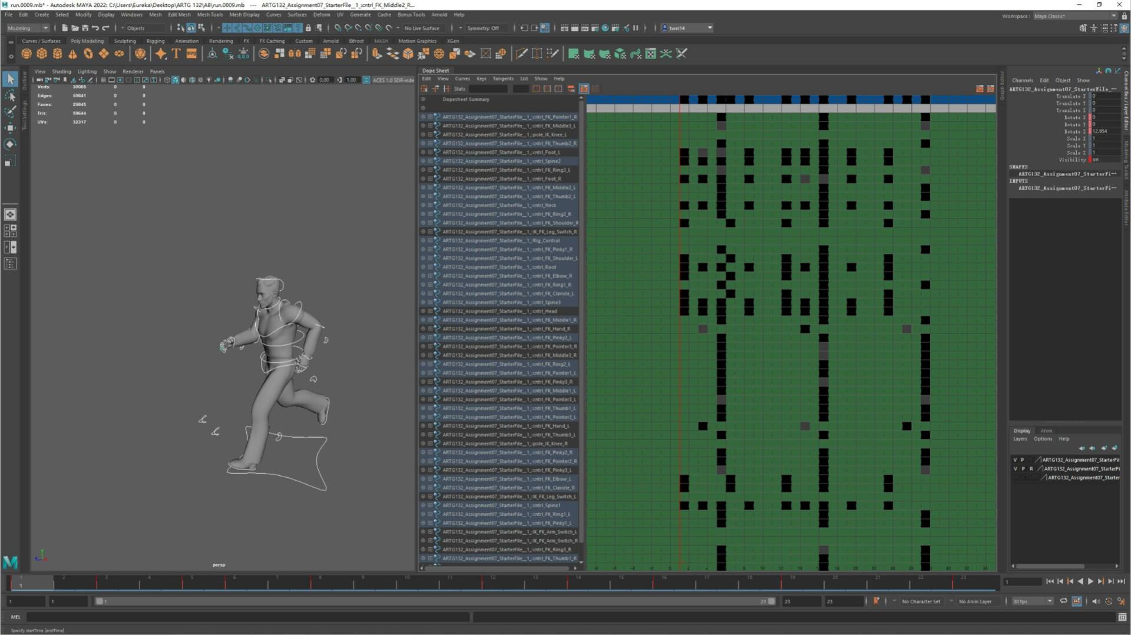Play the animation forward
The image size is (1131, 635).
[1090, 581]
